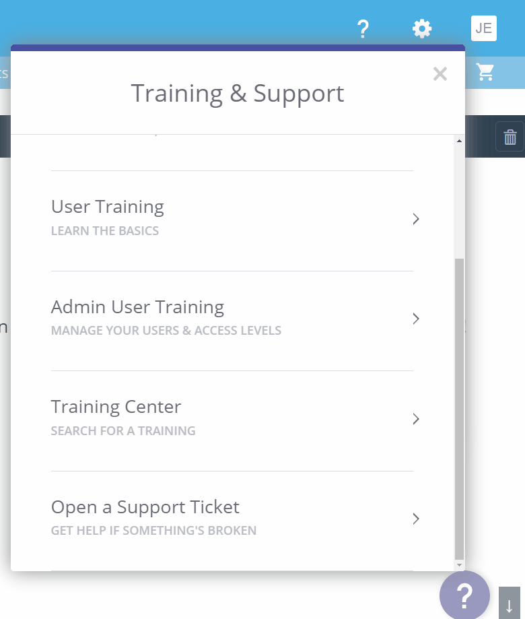
Task: Open the settings gear icon
Action: (x=422, y=29)
